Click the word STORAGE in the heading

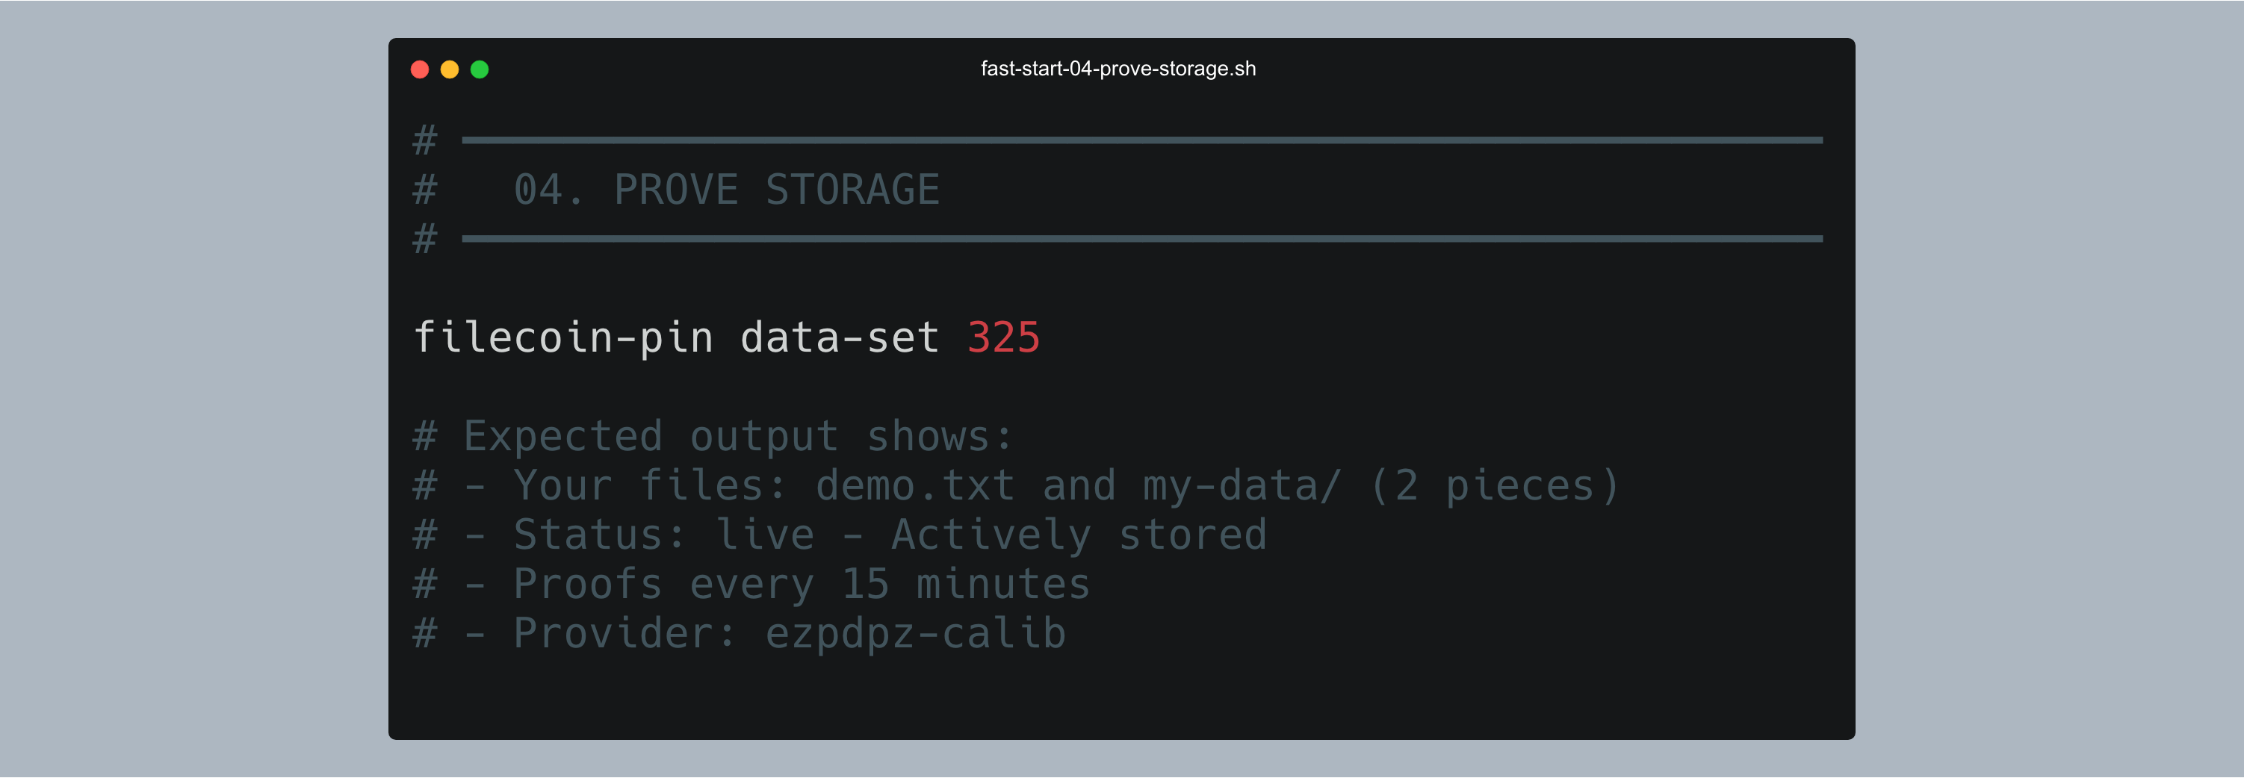click(852, 190)
